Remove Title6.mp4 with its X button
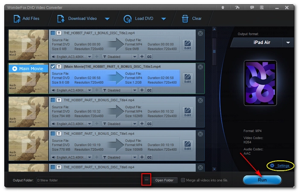Screen dimensions: 299x192 pos(200,168)
